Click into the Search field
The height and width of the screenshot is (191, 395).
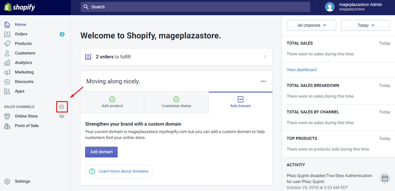195,7
